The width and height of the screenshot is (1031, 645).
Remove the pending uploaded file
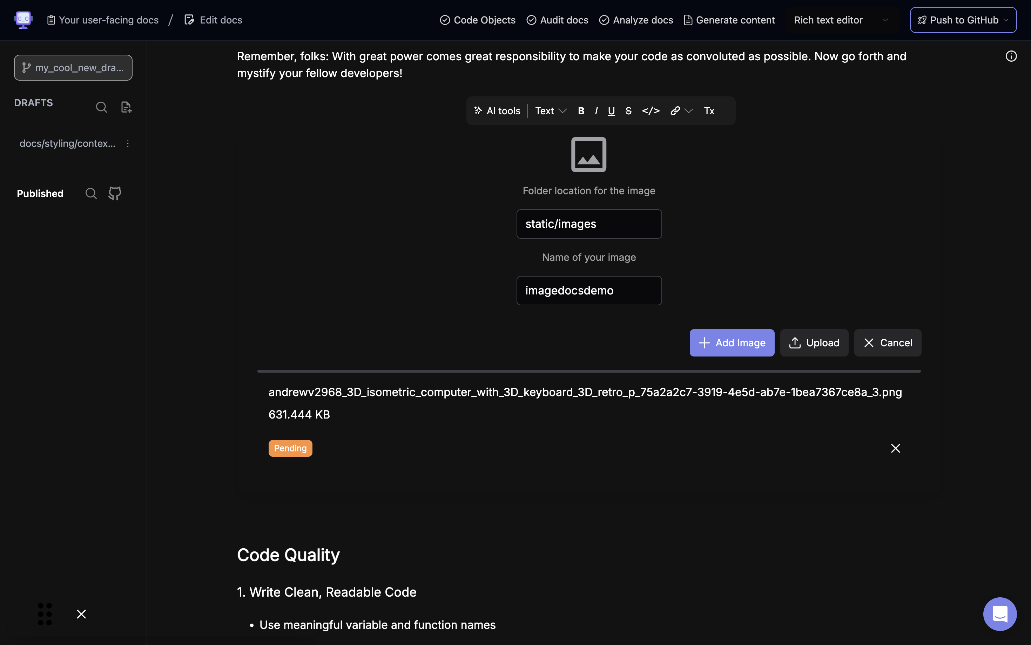[895, 448]
